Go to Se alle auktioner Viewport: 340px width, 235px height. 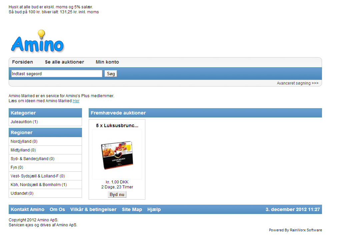pyautogui.click(x=64, y=62)
